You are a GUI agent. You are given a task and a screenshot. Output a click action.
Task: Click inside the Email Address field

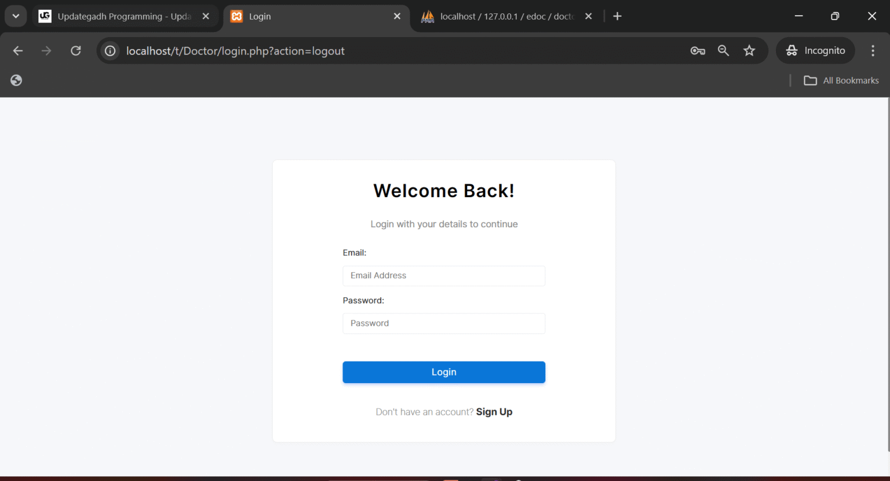pos(444,276)
